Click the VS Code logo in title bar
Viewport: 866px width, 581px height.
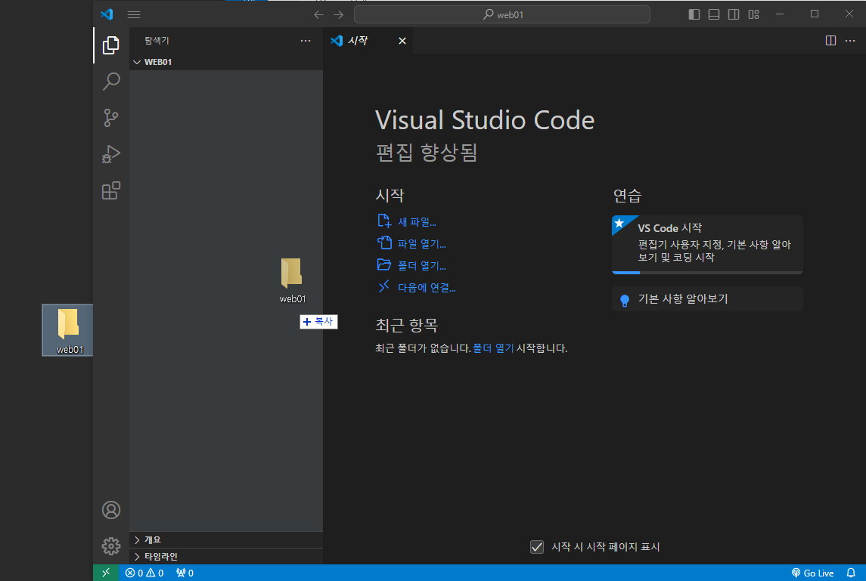tap(107, 14)
